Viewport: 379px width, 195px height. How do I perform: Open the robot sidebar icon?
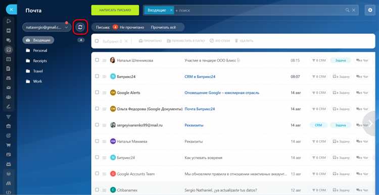pos(9,164)
